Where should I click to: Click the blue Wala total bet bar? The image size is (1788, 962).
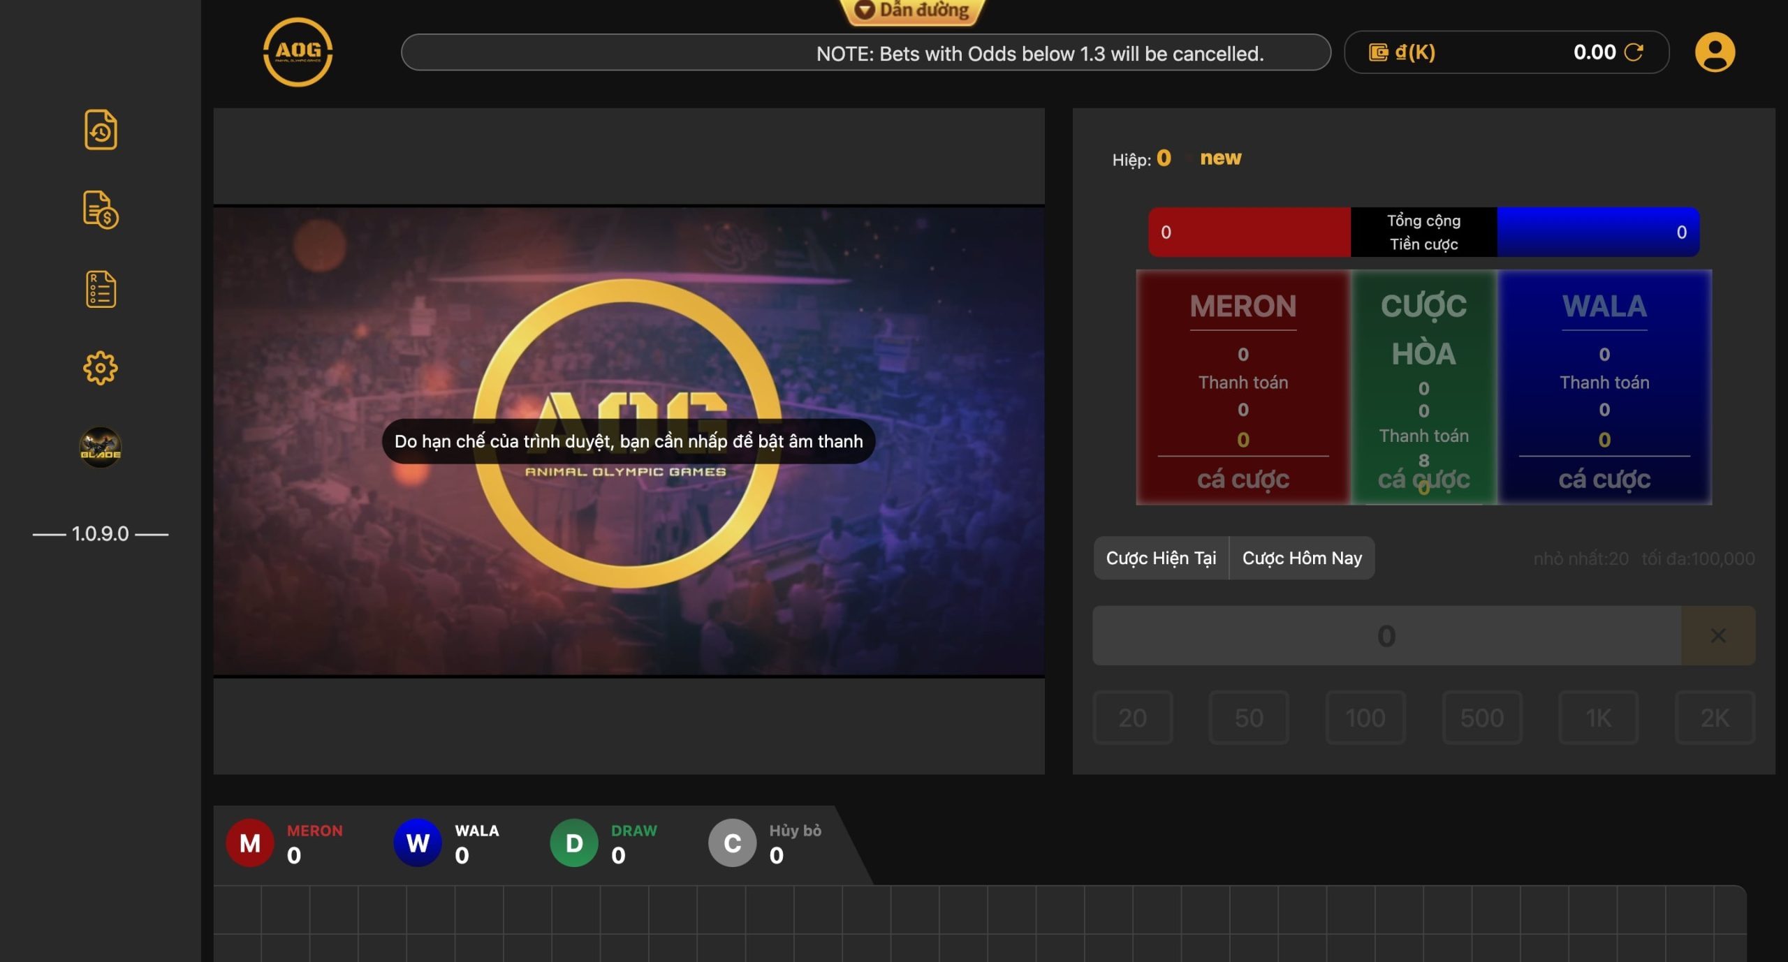[x=1598, y=232]
